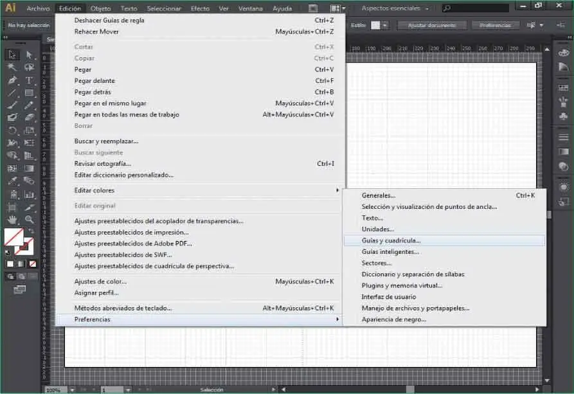
Task: Choose Métodos abreviados de teclado
Action: point(201,309)
